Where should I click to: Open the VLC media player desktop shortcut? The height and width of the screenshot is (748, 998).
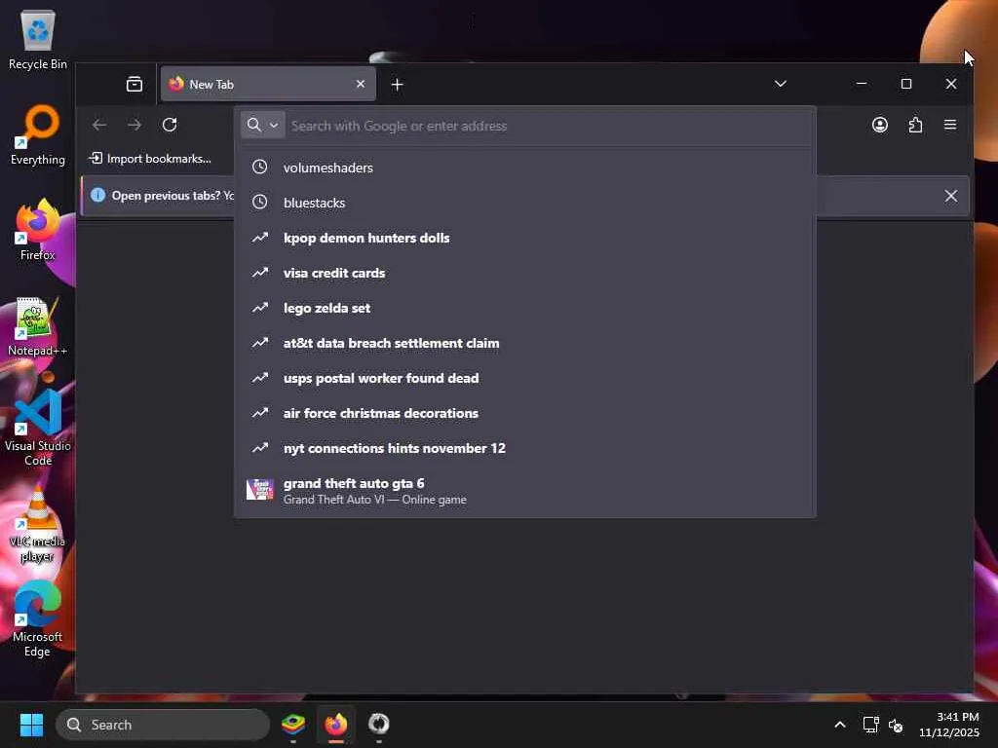[x=38, y=524]
